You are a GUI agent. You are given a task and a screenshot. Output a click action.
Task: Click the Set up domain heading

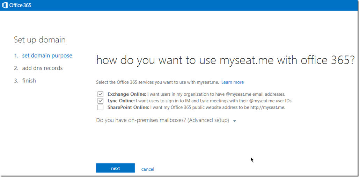tap(39, 39)
